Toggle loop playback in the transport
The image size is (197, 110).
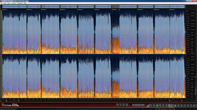pyautogui.click(x=127, y=105)
